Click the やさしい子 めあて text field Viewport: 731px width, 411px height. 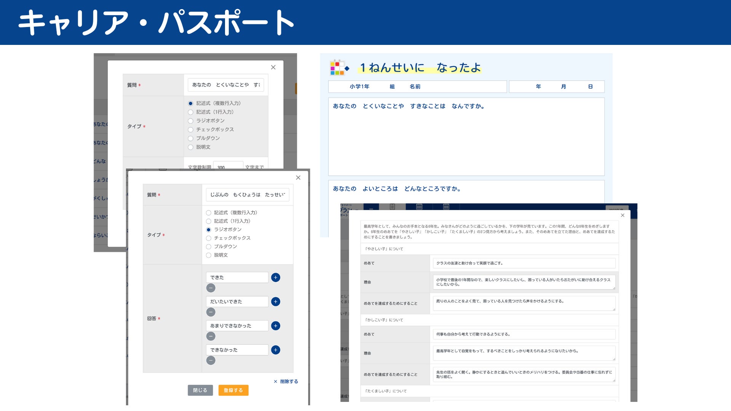coord(524,263)
